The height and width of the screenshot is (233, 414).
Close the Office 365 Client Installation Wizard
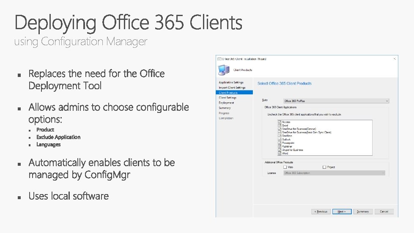tap(395, 59)
